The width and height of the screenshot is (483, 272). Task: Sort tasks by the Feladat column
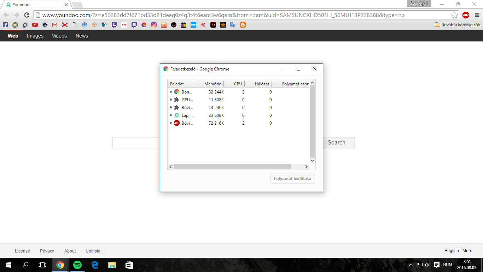coord(181,84)
